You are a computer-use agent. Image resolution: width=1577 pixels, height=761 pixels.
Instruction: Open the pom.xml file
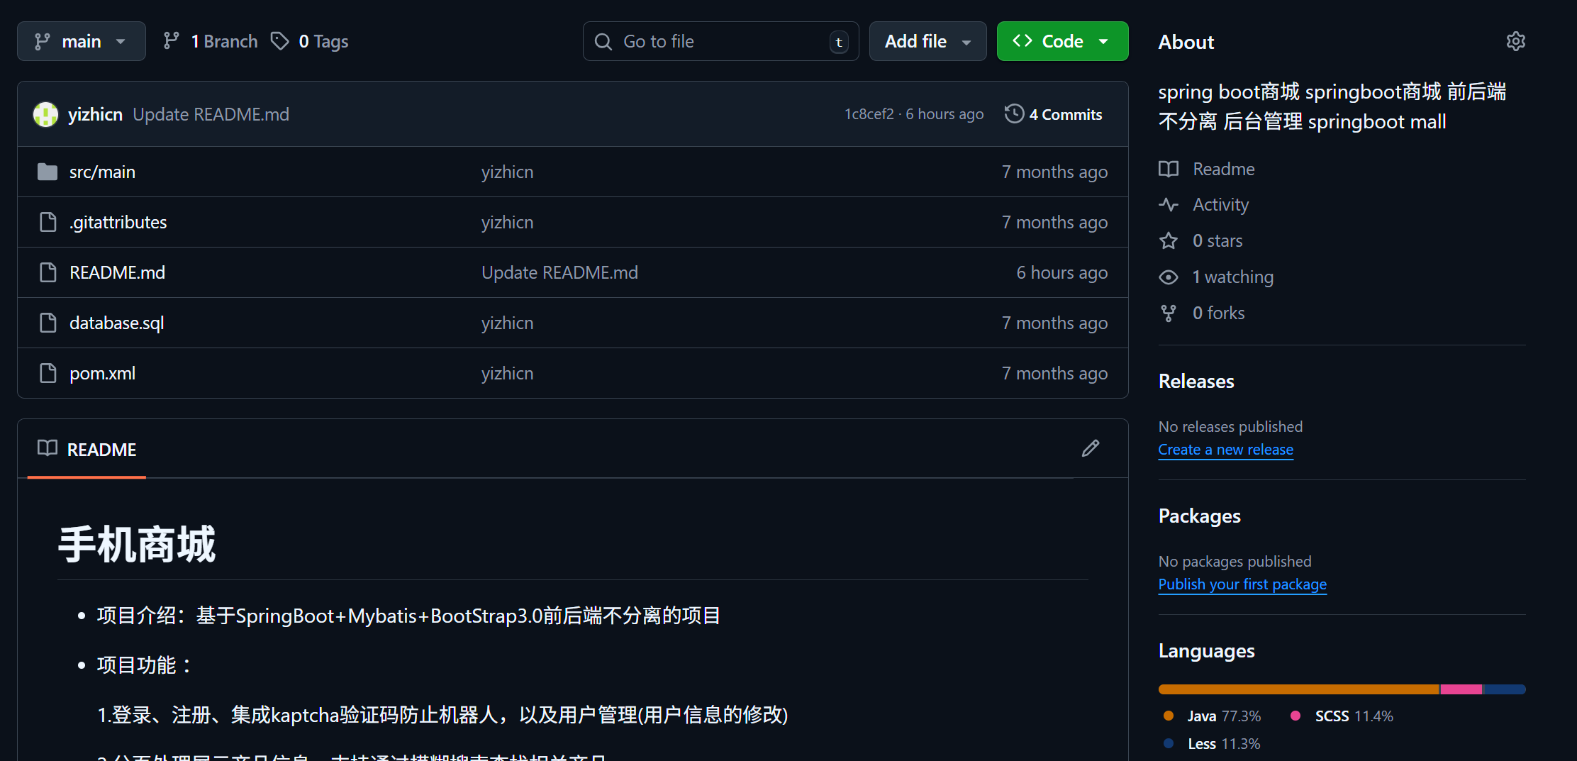coord(102,373)
